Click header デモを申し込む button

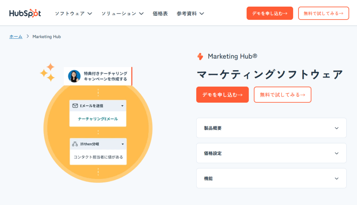tap(270, 13)
